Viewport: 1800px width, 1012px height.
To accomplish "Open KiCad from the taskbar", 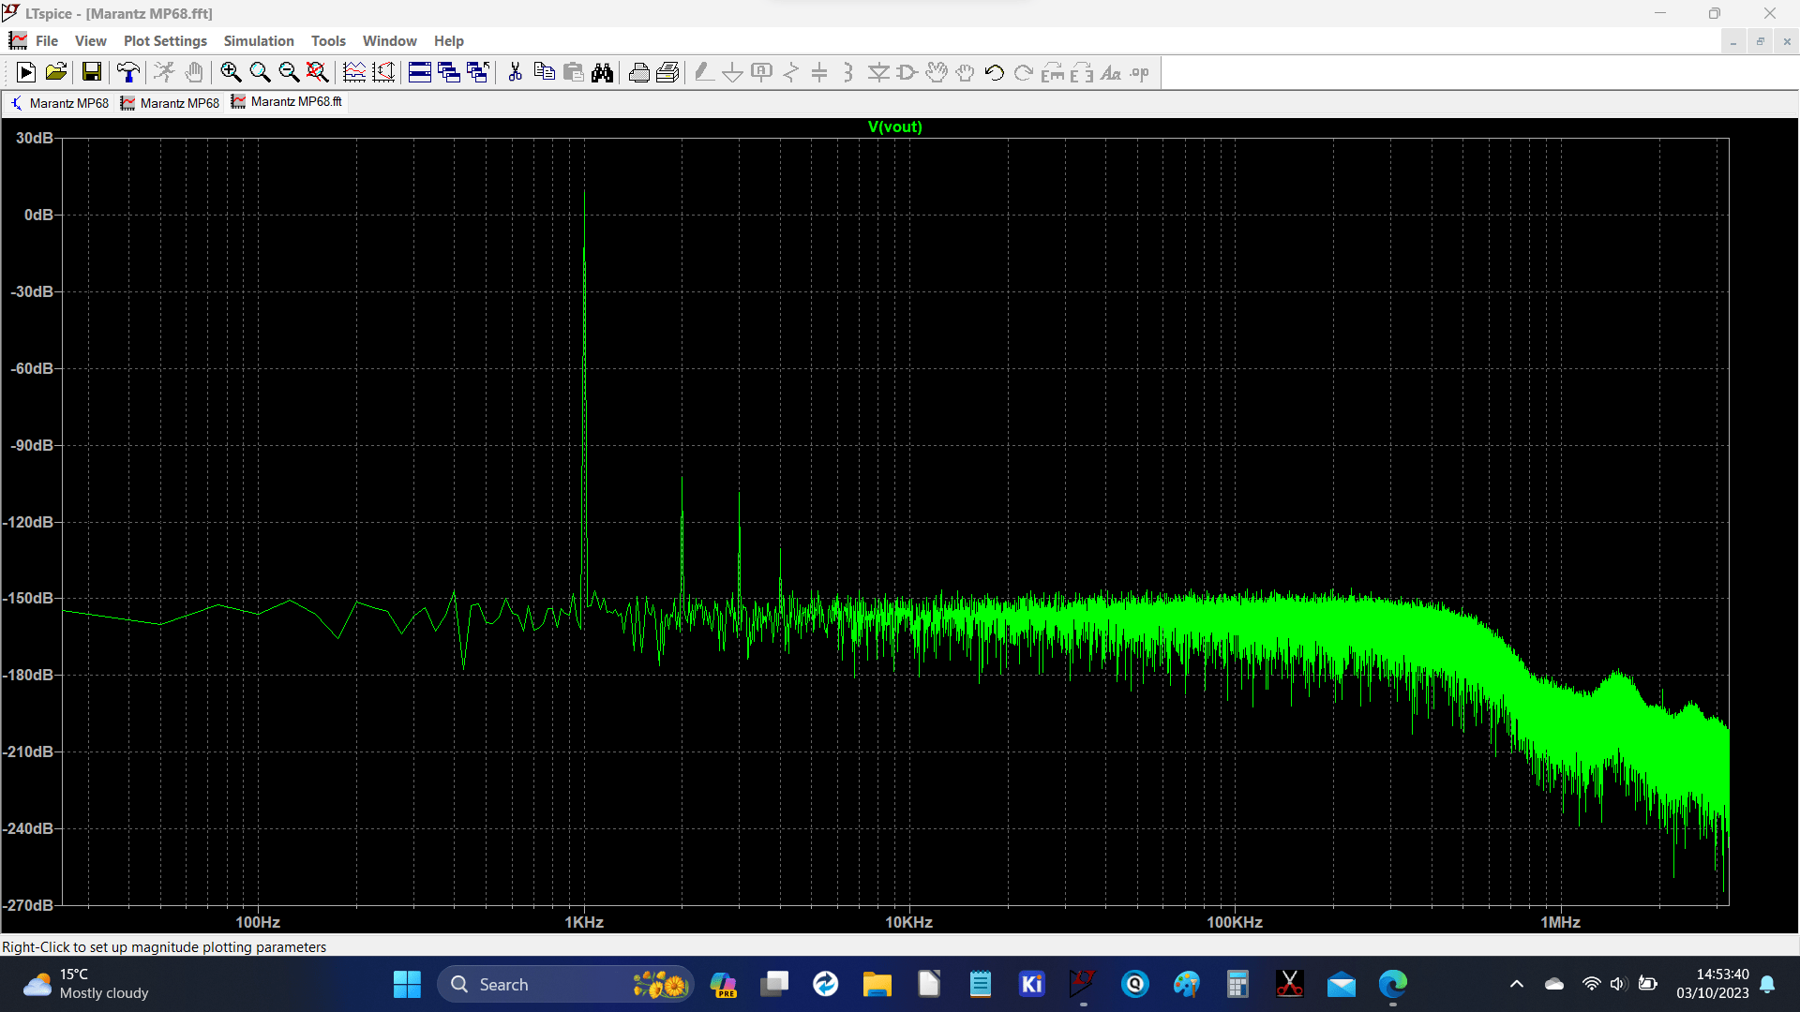I will click(1031, 984).
